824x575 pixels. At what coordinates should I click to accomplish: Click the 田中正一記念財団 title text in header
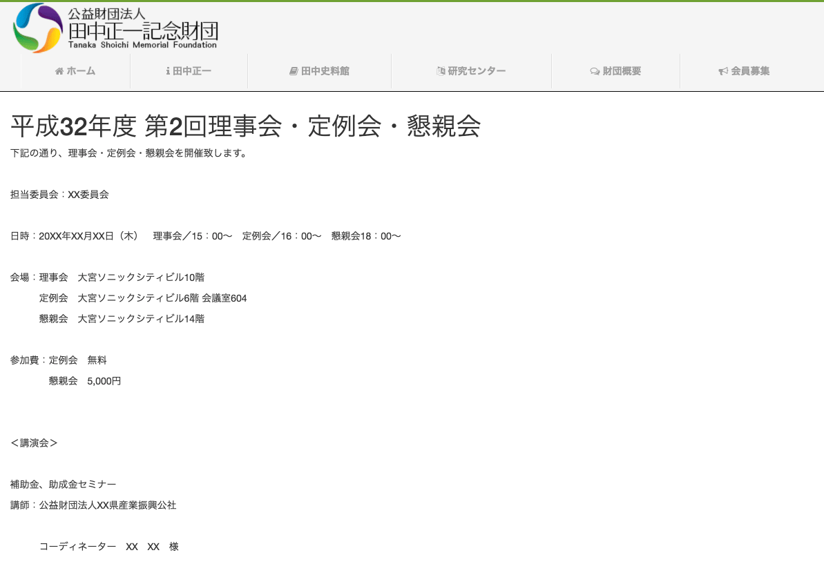[x=143, y=32]
